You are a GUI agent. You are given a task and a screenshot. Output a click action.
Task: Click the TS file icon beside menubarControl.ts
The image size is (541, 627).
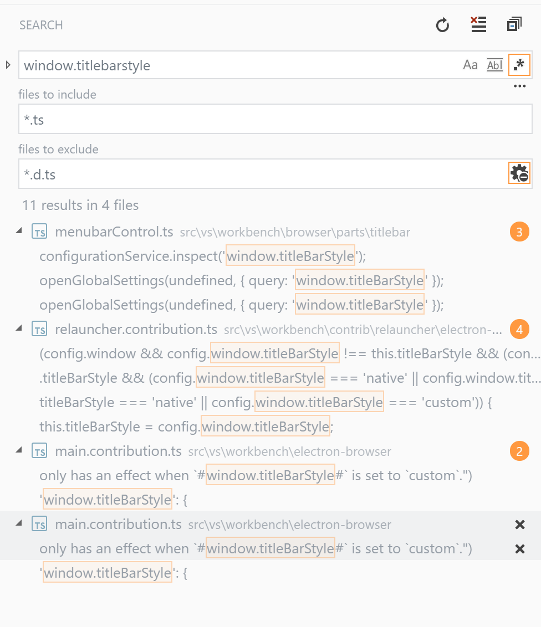tap(39, 232)
